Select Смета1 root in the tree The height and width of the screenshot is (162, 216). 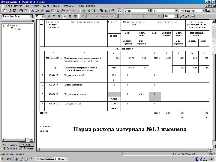click(x=14, y=25)
